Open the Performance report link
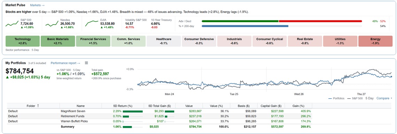397x134 pixels. 65,63
